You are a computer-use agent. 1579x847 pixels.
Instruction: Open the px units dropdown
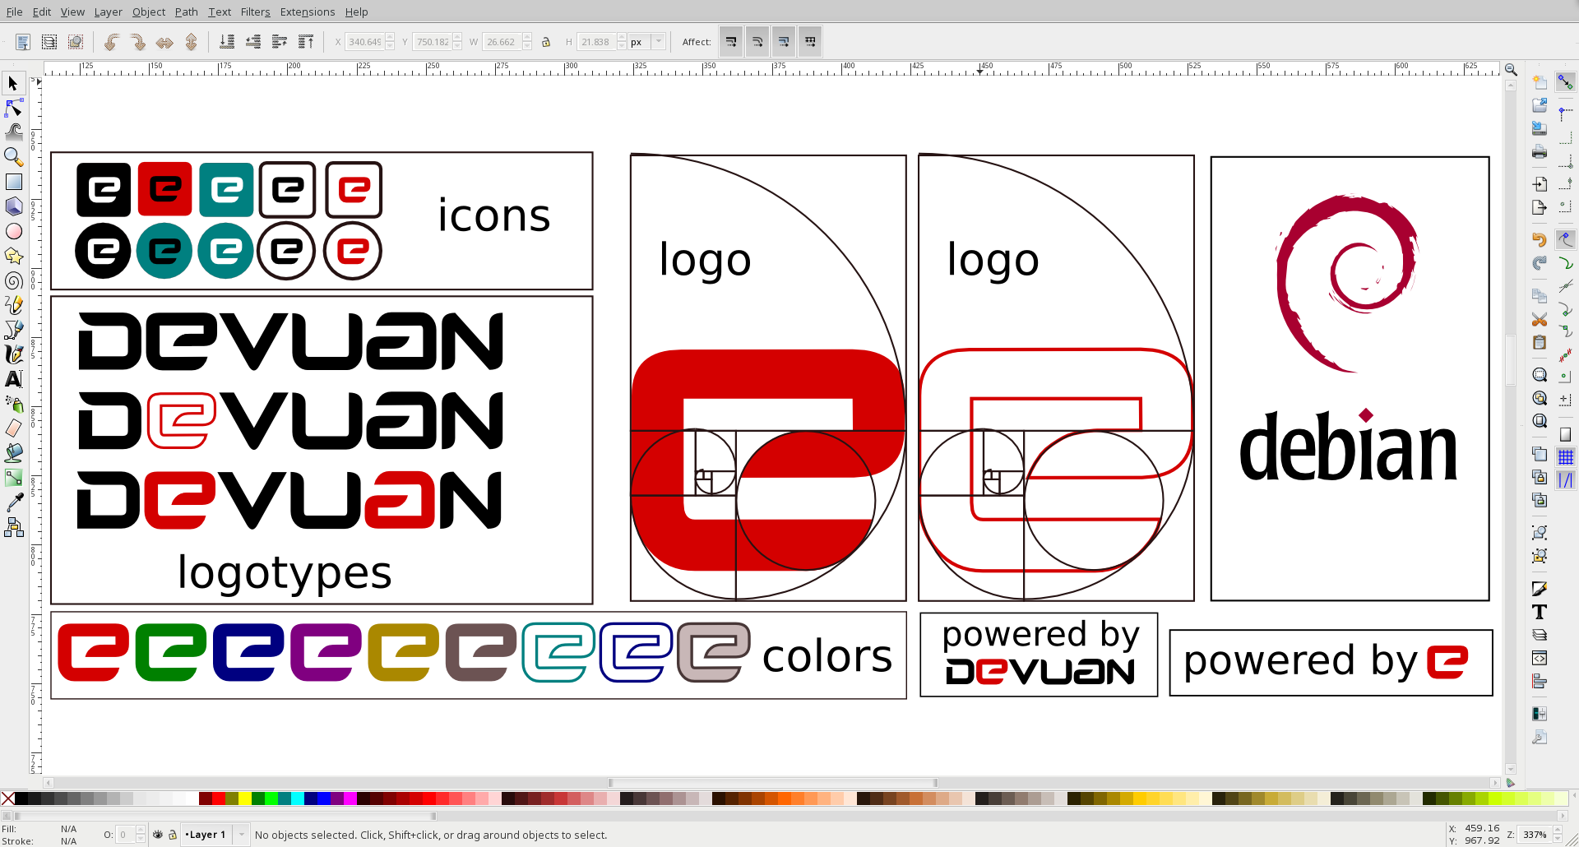point(647,42)
